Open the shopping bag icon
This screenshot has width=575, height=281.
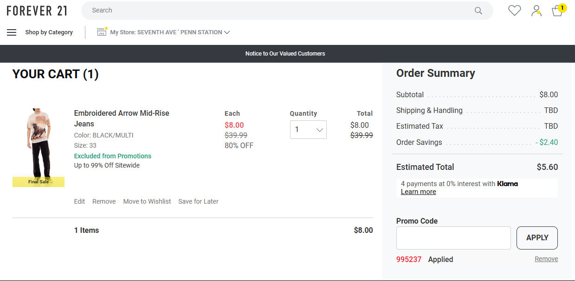[x=557, y=11]
